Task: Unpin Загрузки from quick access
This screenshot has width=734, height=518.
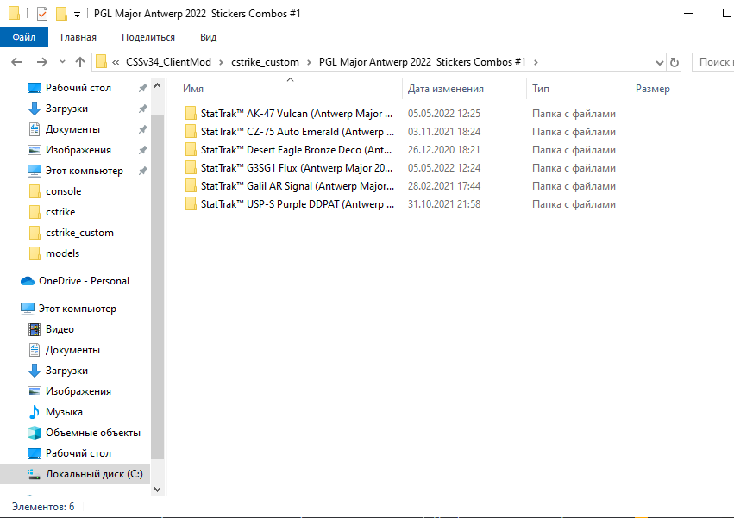Action: click(x=142, y=109)
